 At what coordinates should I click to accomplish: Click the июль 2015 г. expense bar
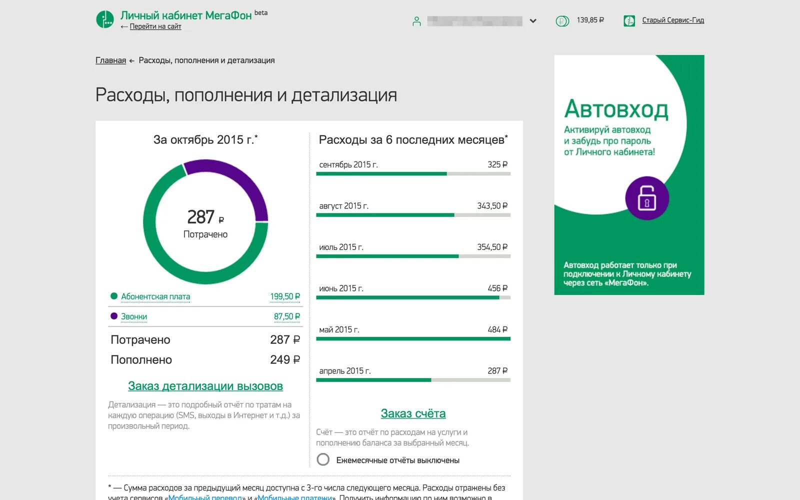[x=413, y=256]
